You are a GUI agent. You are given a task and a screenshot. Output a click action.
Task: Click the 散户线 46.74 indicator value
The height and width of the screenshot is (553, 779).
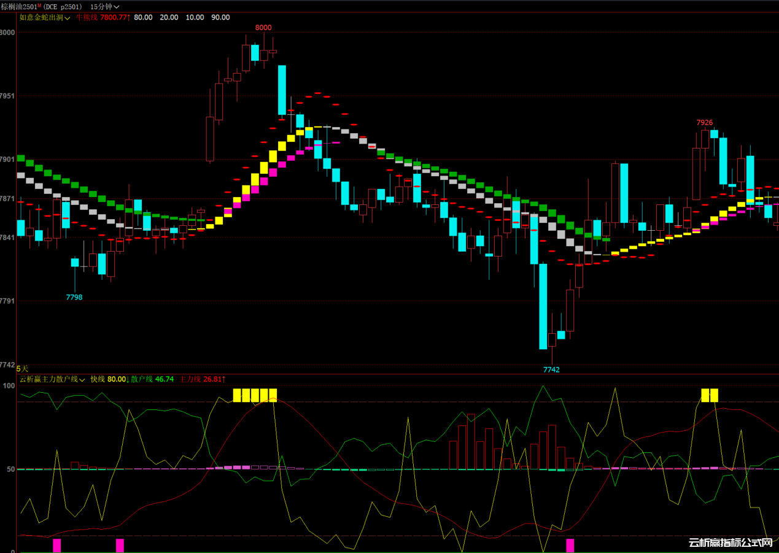click(x=153, y=379)
